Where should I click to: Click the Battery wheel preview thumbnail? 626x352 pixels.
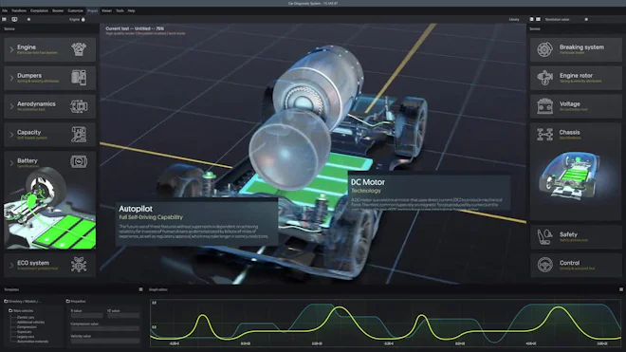click(50, 208)
